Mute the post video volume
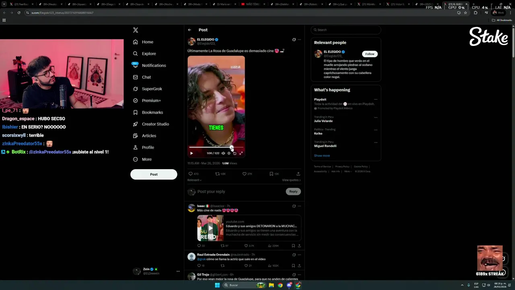The height and width of the screenshot is (290, 515). coord(223,153)
